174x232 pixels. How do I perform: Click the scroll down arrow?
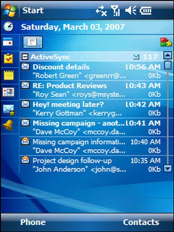(x=168, y=169)
